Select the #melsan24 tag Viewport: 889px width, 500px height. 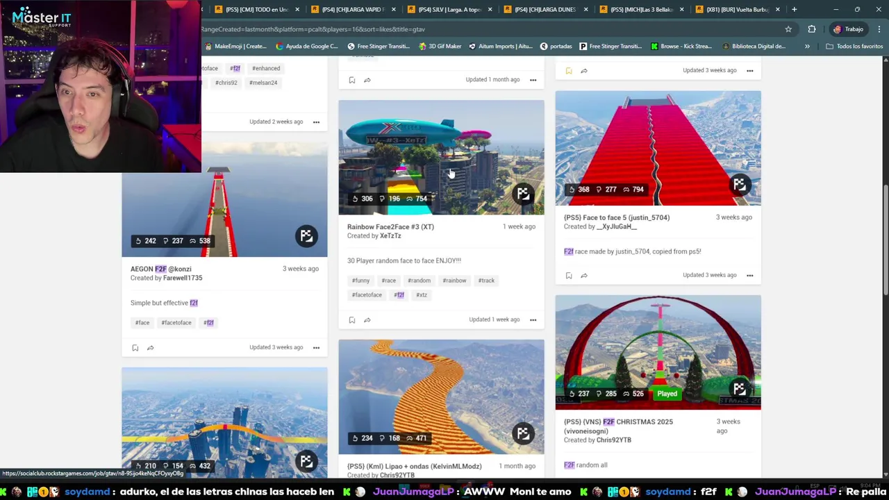[263, 83]
